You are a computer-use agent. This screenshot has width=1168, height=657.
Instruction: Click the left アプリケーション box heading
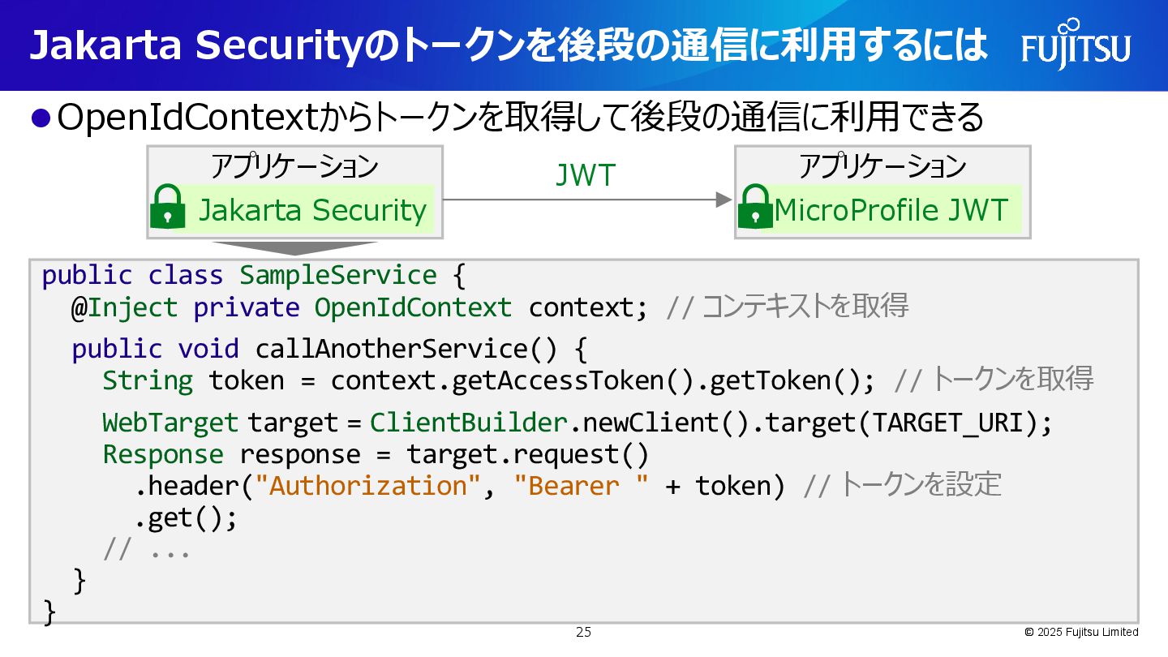point(294,165)
